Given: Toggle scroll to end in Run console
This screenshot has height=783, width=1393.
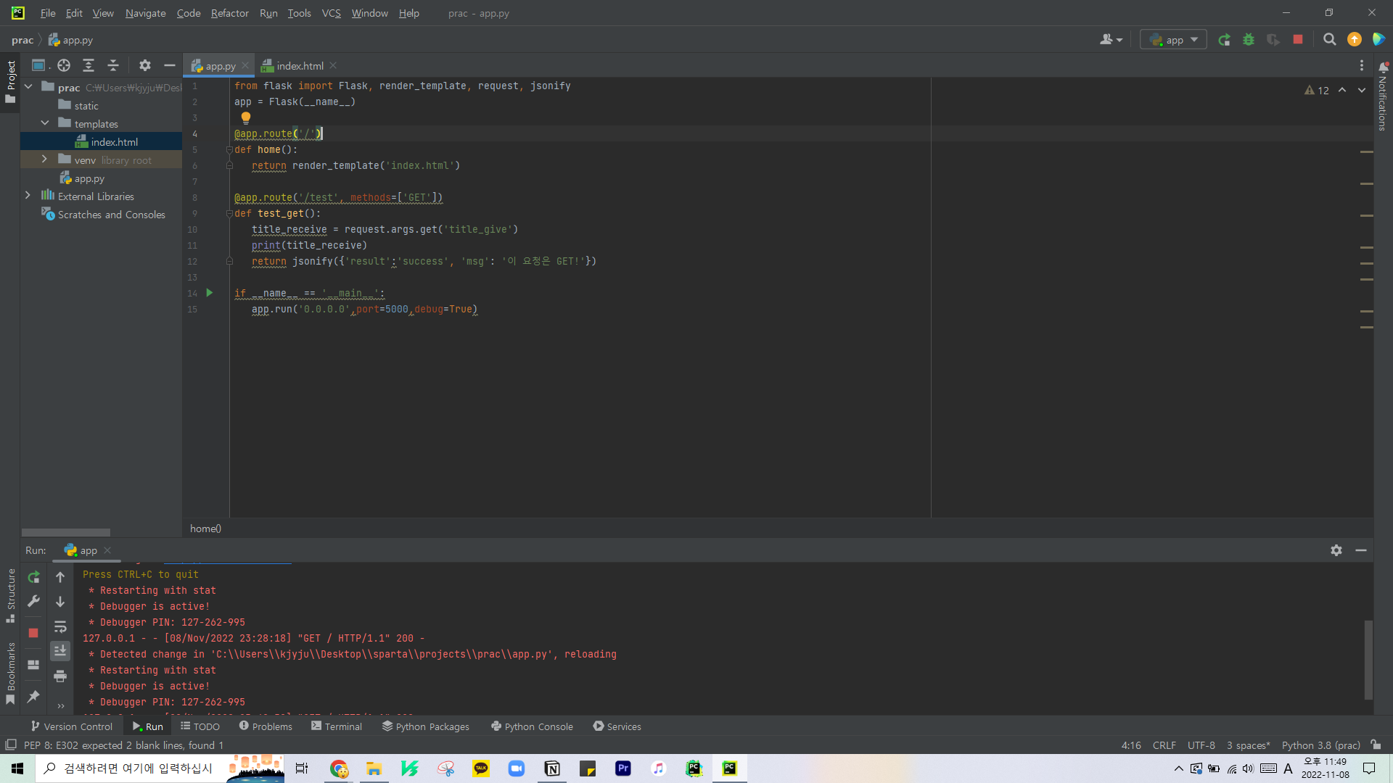Looking at the screenshot, I should click(60, 651).
